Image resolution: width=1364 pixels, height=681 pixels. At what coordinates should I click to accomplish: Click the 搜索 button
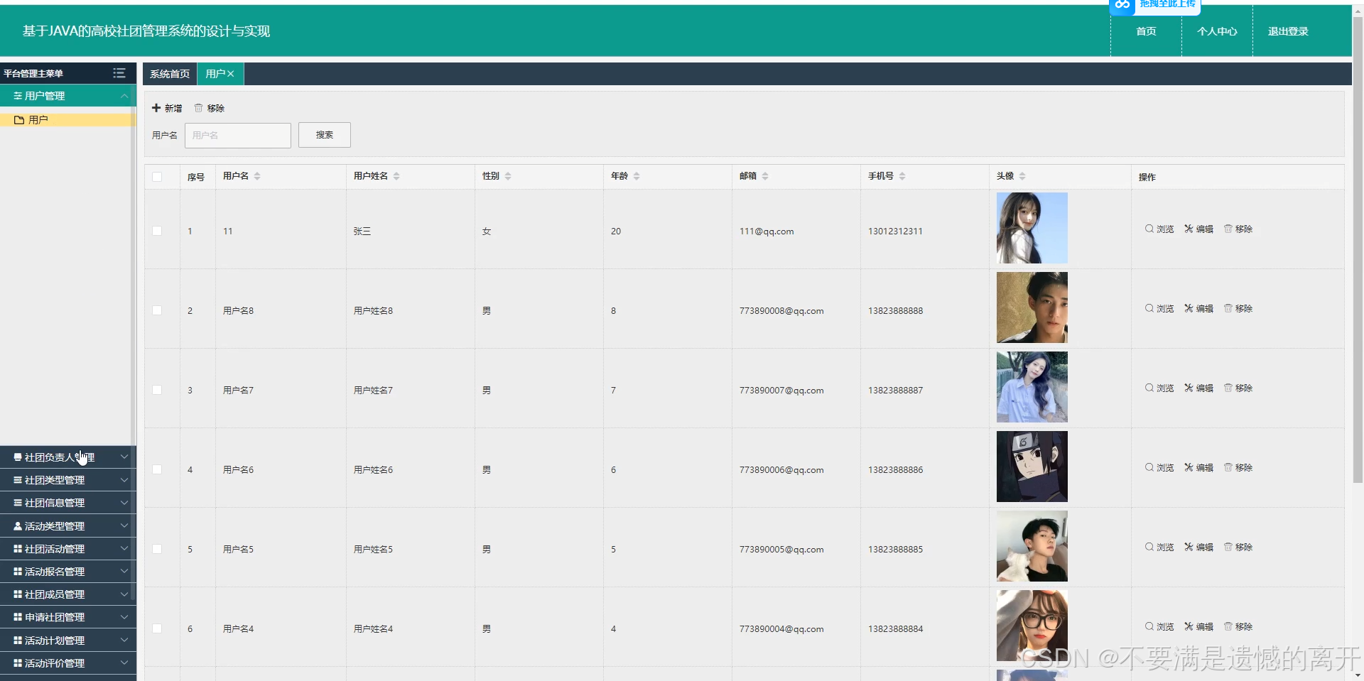[x=325, y=135]
